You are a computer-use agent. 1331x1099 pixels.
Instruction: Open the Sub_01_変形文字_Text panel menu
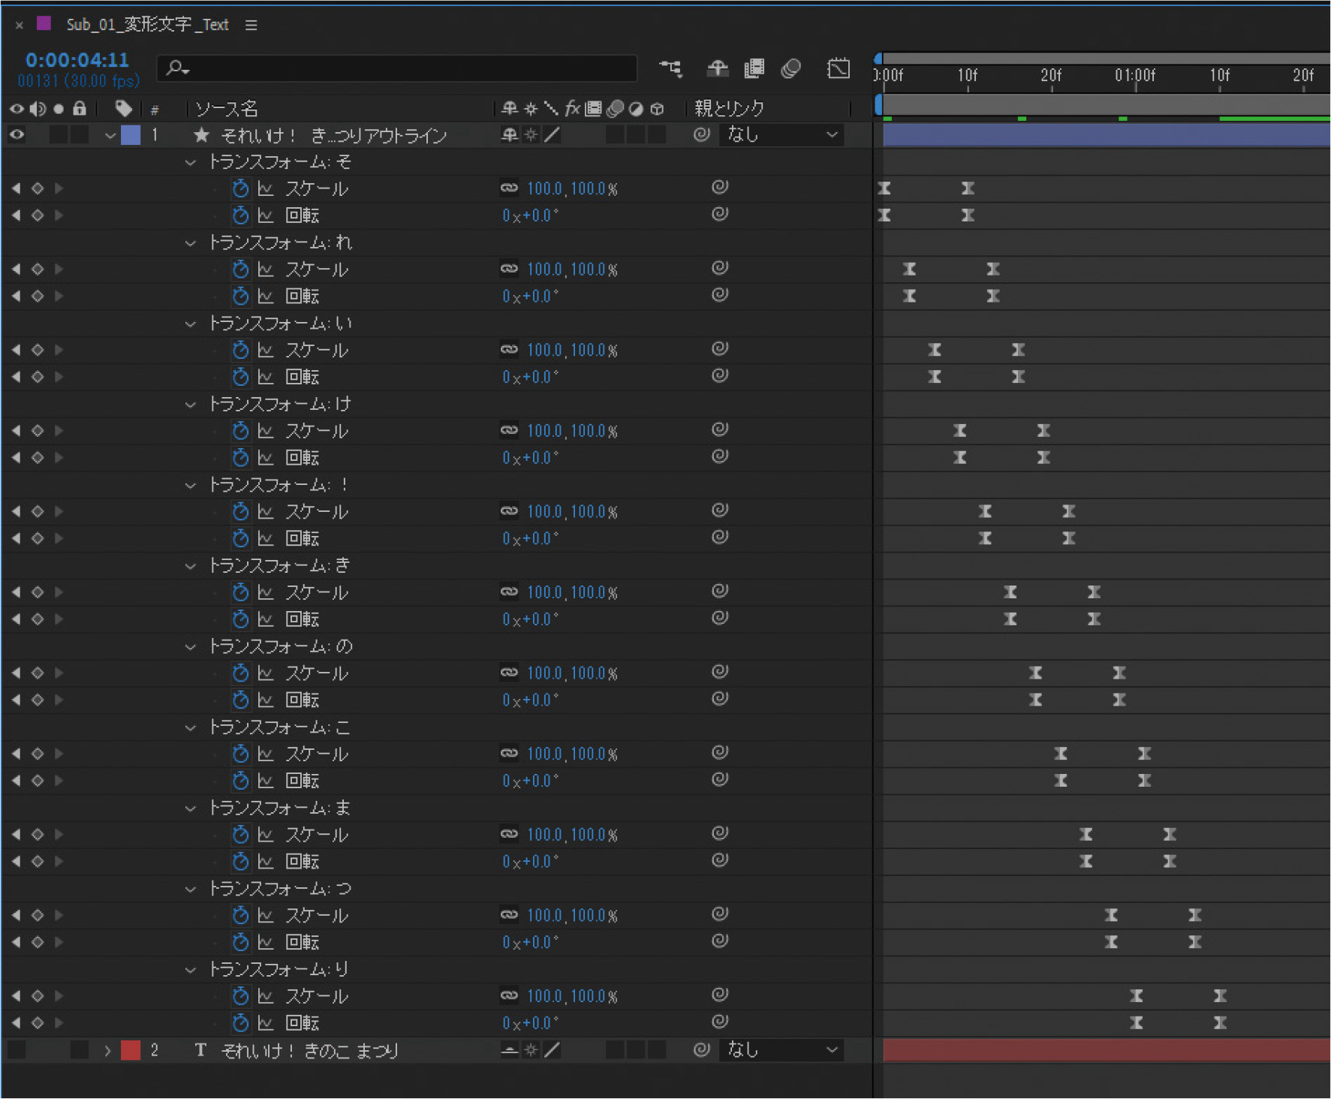point(251,26)
